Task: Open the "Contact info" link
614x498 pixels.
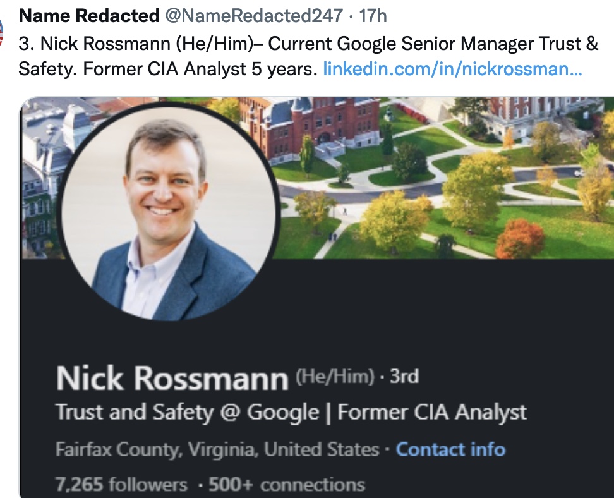Action: [450, 450]
